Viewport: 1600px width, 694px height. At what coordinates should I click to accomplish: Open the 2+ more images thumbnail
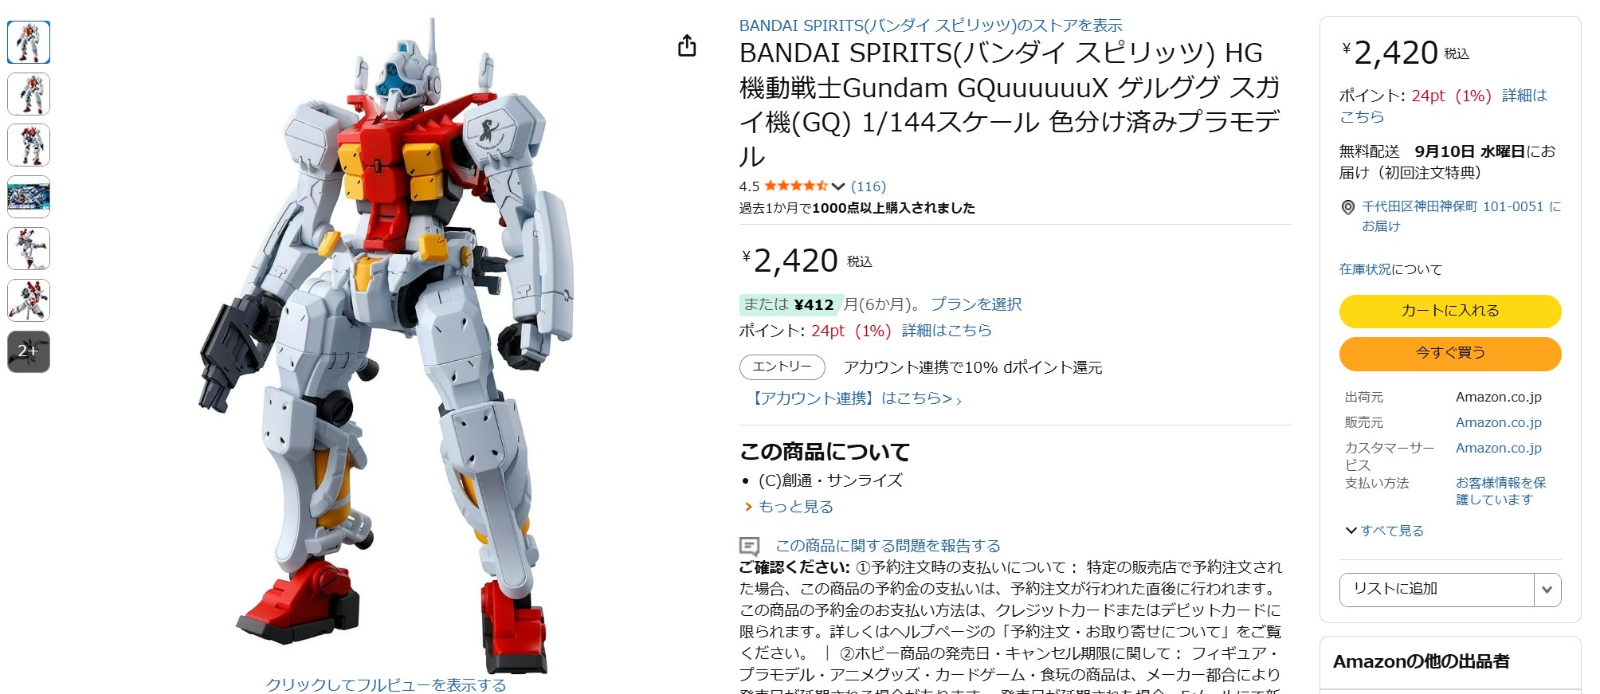[x=29, y=351]
